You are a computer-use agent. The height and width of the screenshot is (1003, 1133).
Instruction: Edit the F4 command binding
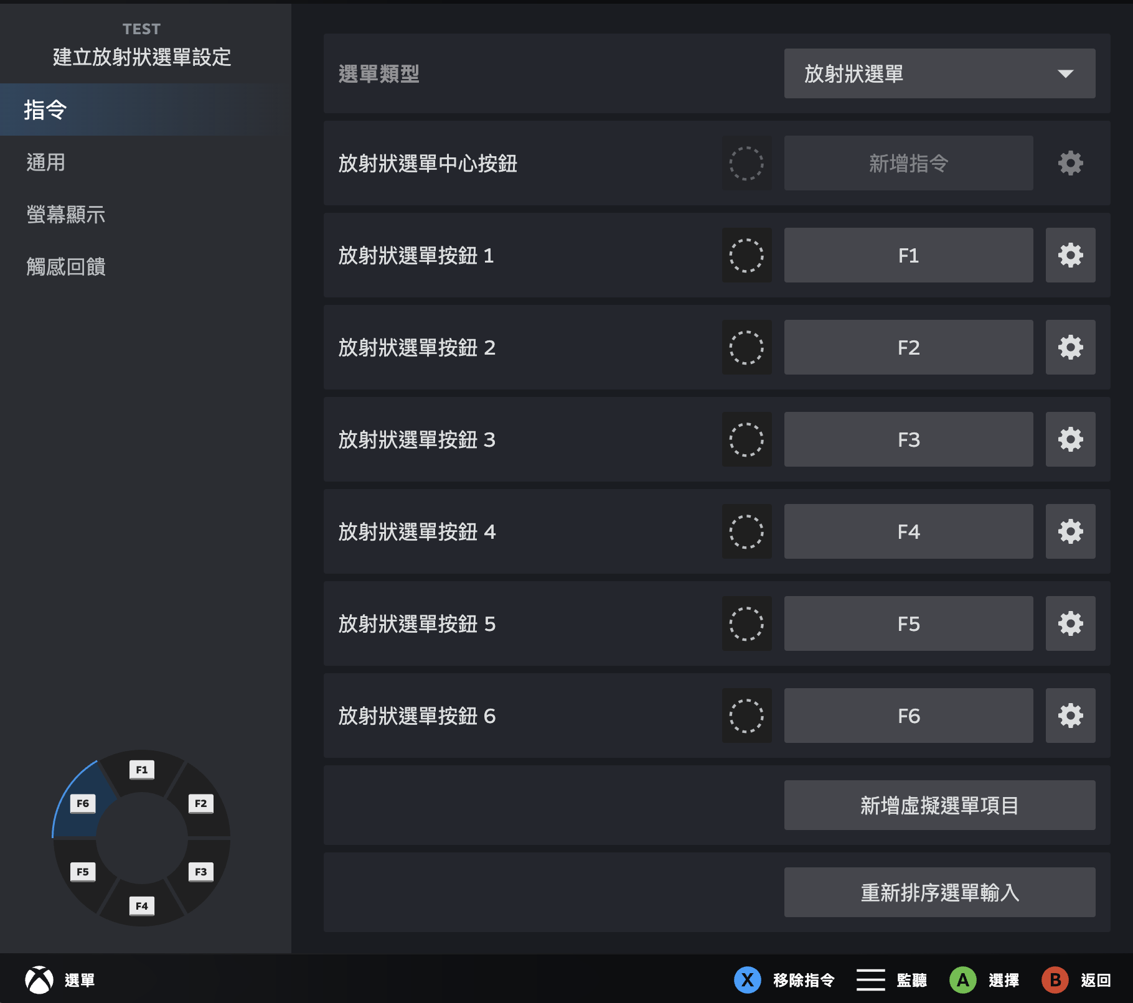point(908,531)
